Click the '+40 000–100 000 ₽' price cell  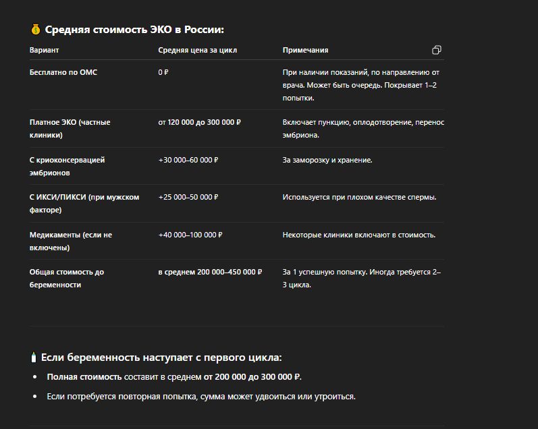[190, 235]
